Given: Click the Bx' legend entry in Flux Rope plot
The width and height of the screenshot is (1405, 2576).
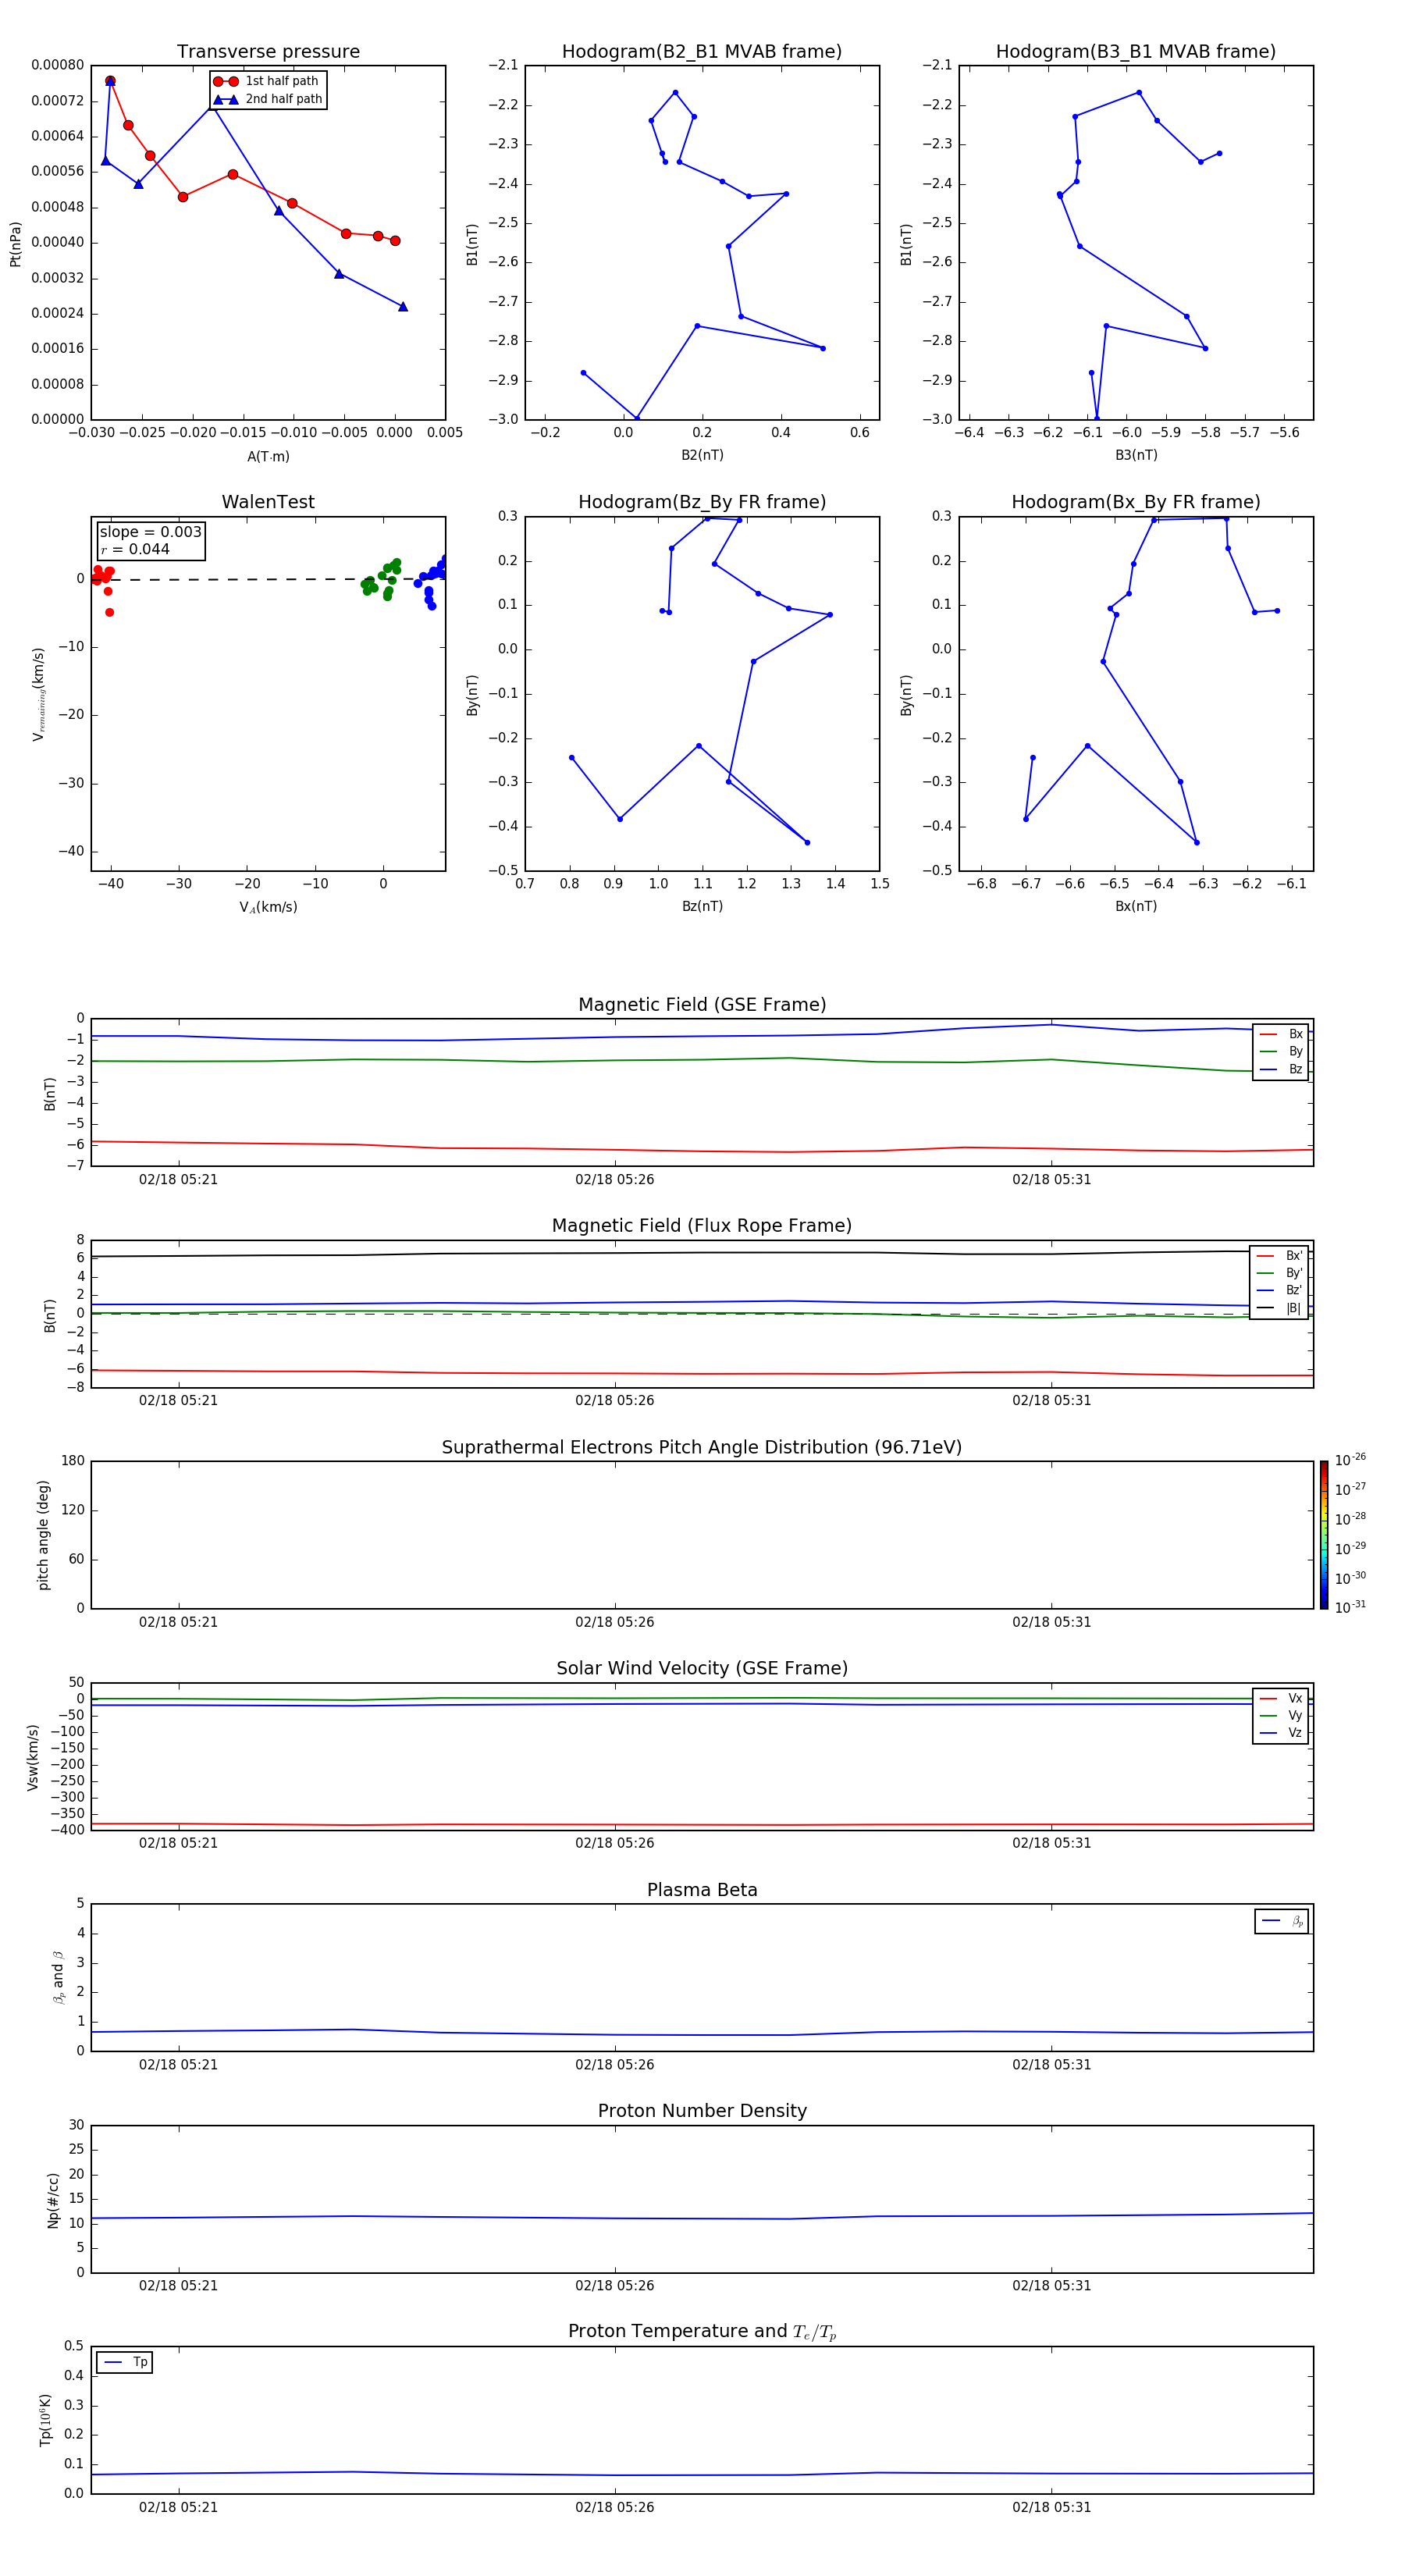Looking at the screenshot, I should [x=1279, y=1256].
